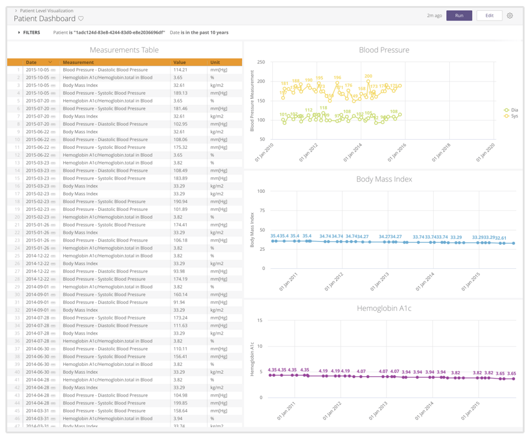
Task: Run the dashboard
Action: (459, 16)
